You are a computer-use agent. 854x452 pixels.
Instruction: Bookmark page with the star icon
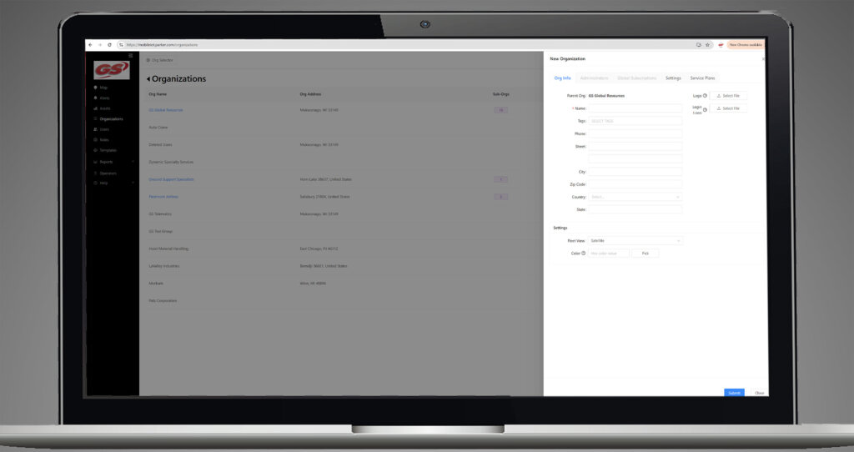(x=707, y=44)
